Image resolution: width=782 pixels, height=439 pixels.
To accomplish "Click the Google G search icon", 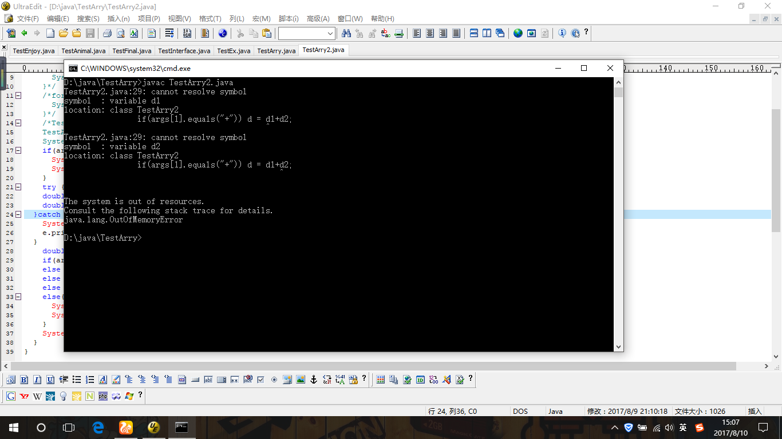I will click(11, 396).
